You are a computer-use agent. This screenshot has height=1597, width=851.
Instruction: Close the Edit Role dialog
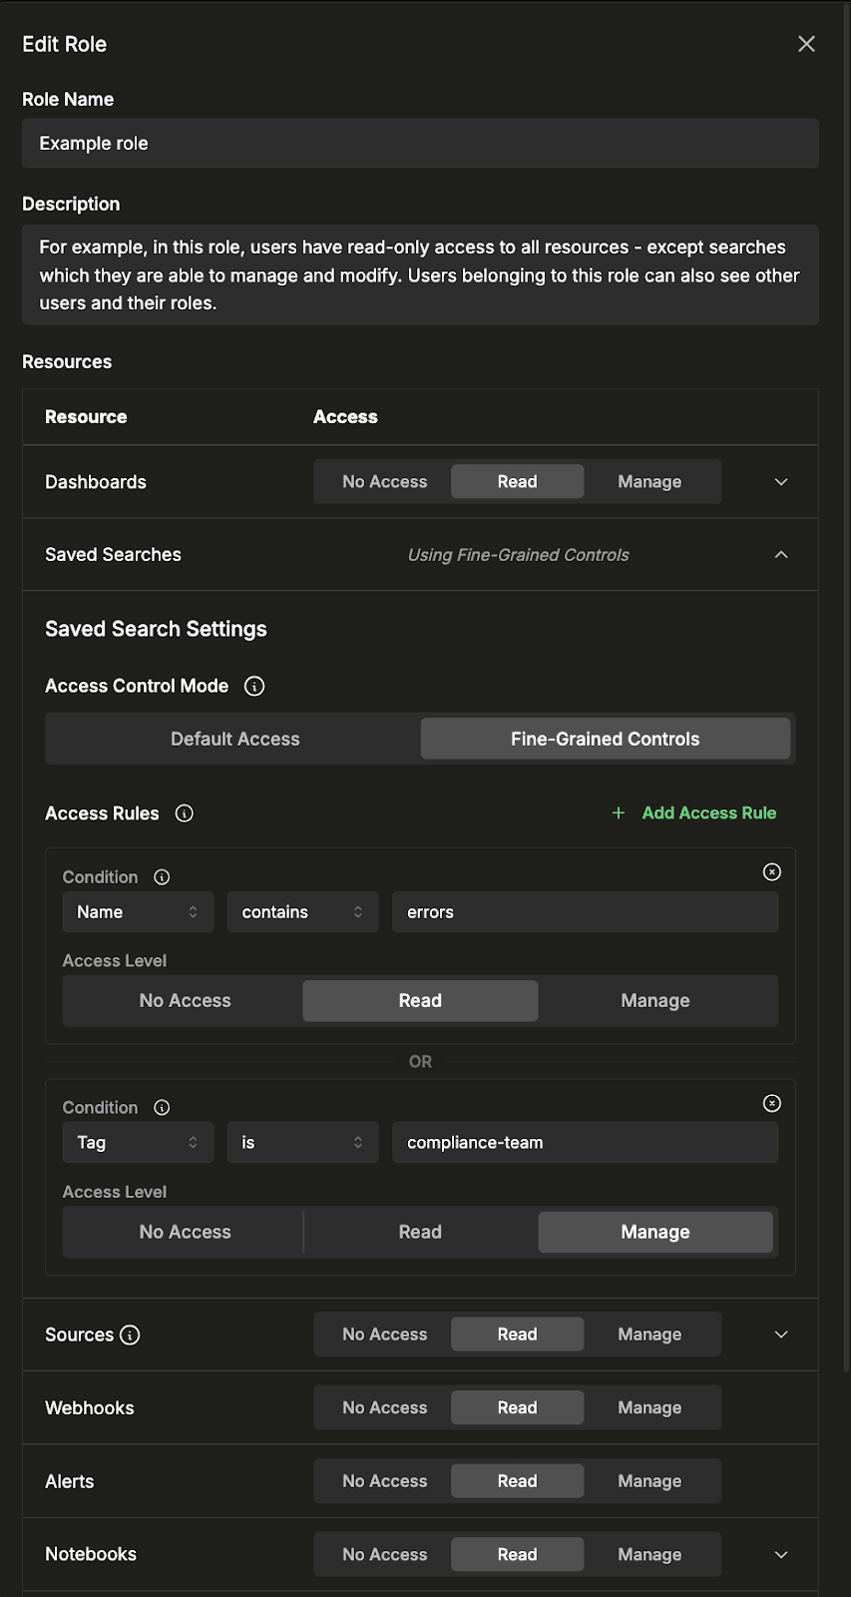pos(806,44)
